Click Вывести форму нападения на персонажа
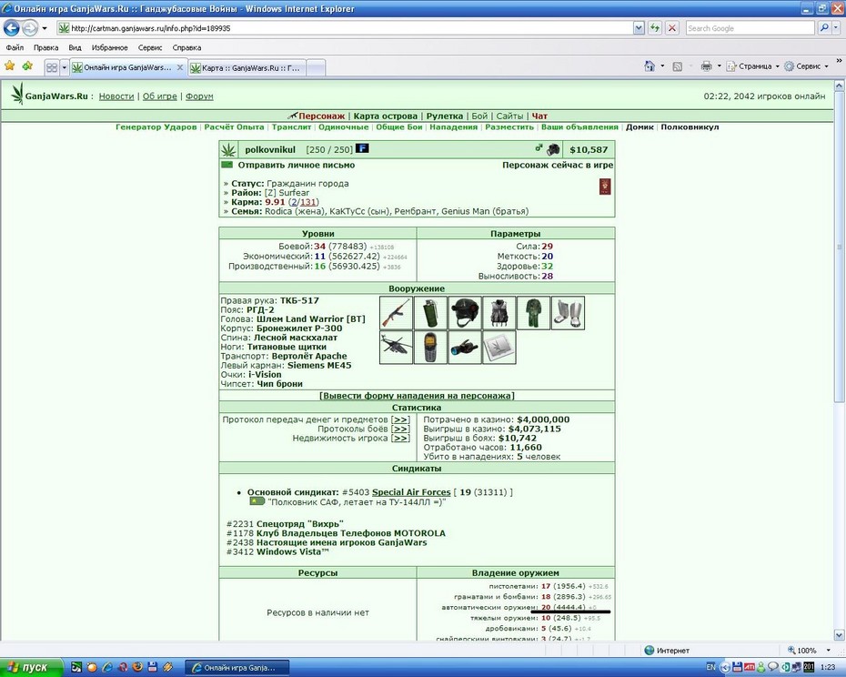Viewport: 846px width, 677px height. point(417,396)
